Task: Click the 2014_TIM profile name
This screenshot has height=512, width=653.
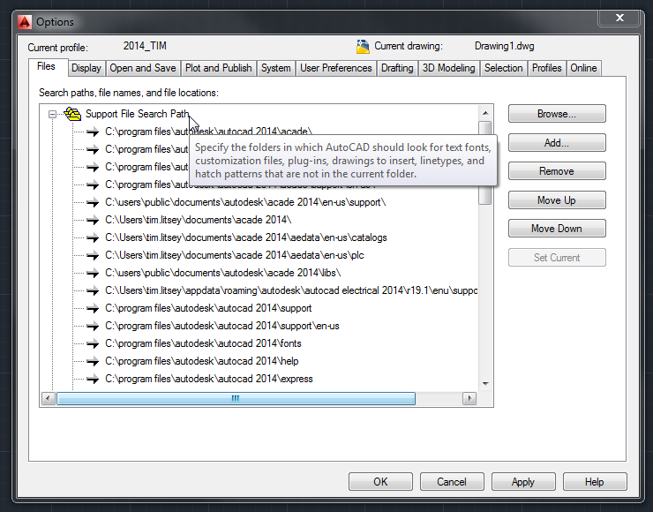Action: [145, 46]
